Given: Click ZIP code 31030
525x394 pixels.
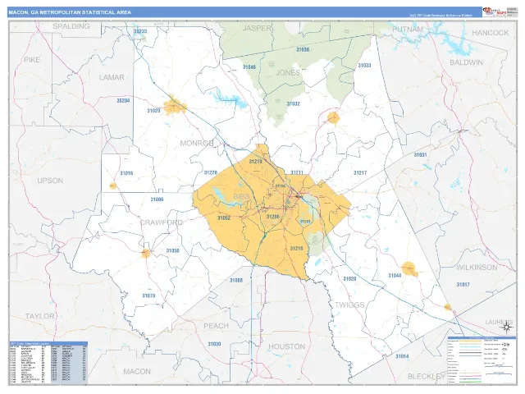Looking at the screenshot, I should pos(214,344).
